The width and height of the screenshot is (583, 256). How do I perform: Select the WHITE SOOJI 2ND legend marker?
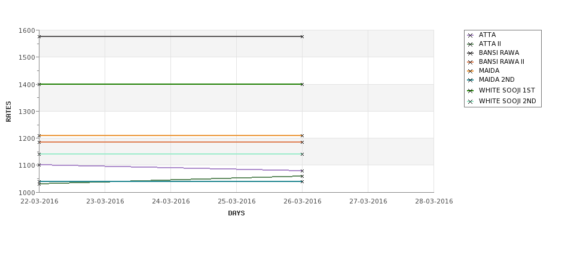click(x=471, y=101)
